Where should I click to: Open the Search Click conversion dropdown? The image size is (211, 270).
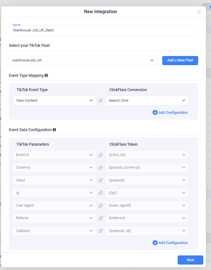click(147, 101)
